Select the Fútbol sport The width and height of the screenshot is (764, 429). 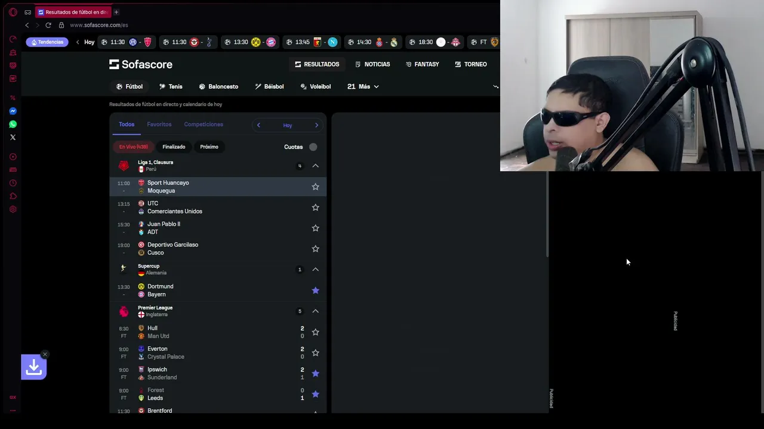click(130, 86)
